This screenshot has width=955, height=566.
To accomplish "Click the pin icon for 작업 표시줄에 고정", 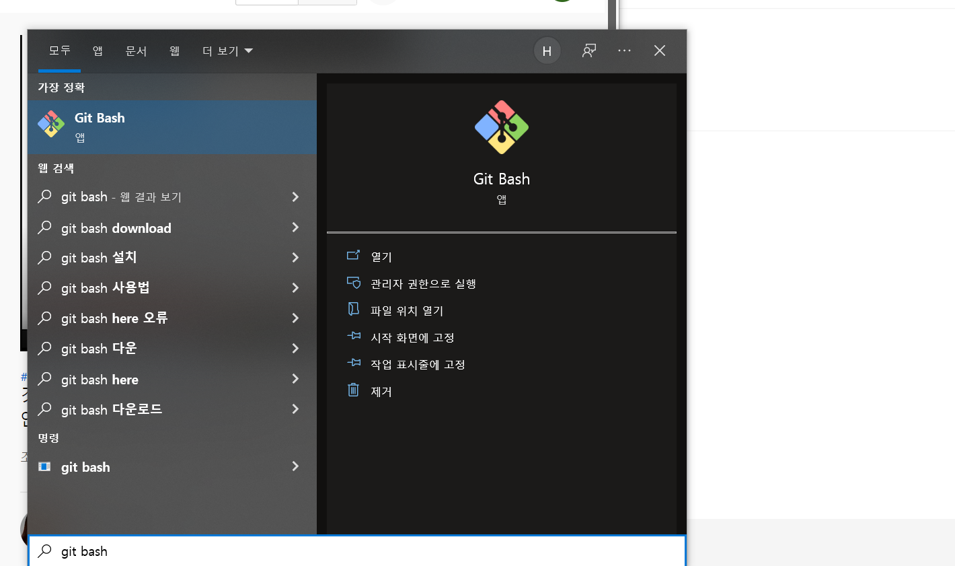I will [354, 362].
